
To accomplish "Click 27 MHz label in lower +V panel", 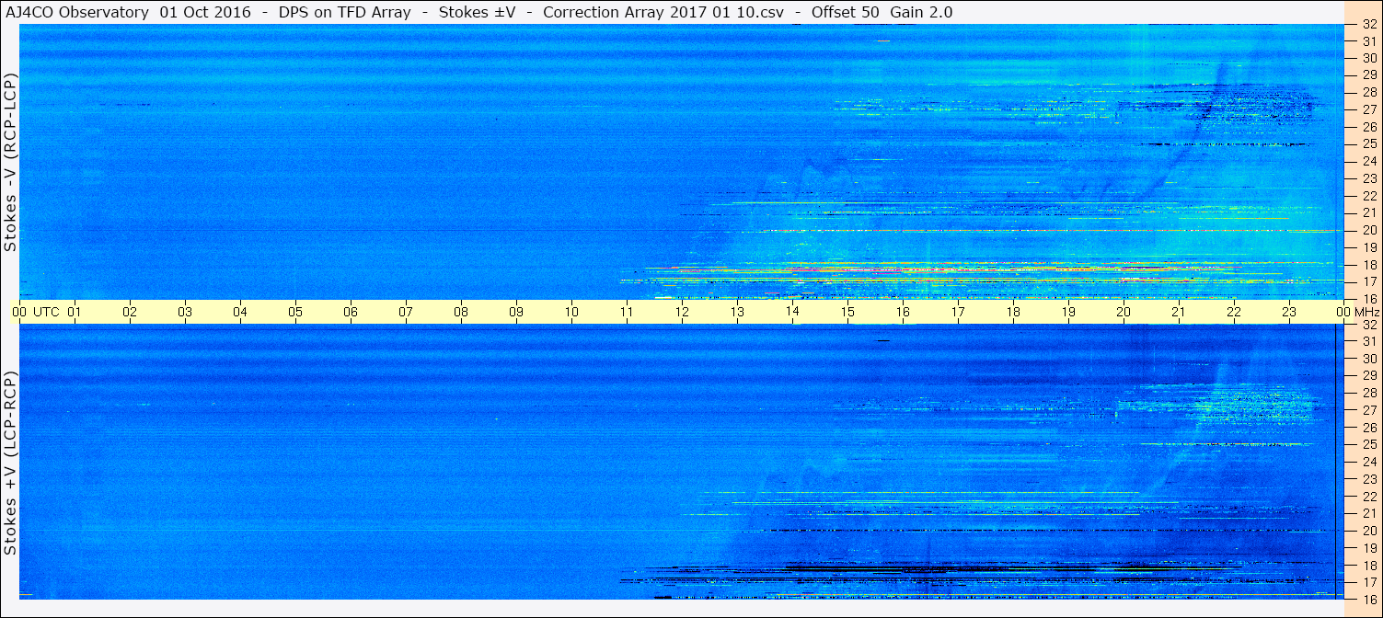I will pos(1369,410).
